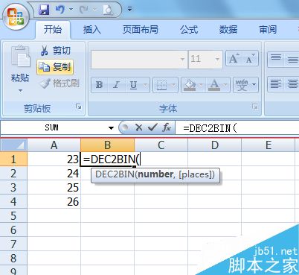Click number argument in DEC2BIN tooltip
Screen dimensions: 299x275
155,174
